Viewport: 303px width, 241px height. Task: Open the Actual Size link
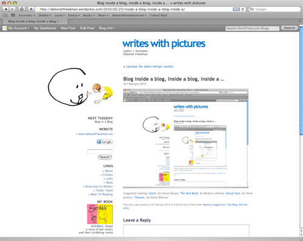233,193
